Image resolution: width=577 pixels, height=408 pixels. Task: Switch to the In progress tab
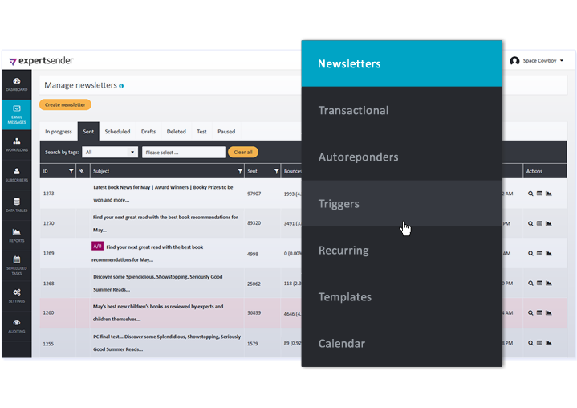pyautogui.click(x=59, y=132)
